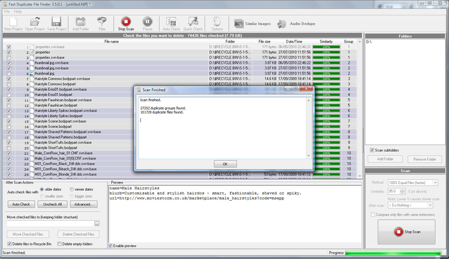Click Move Checked Files button
The height and width of the screenshot is (259, 449).
coord(28,234)
